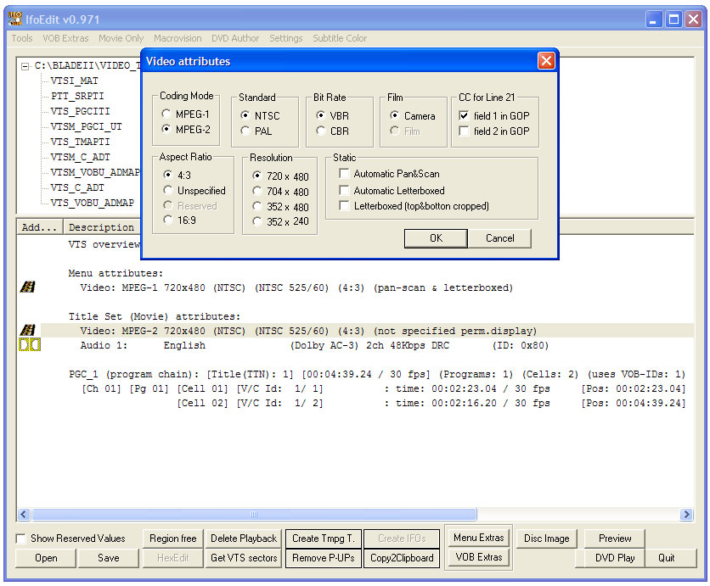Click the scrollbar left arrow
The height and width of the screenshot is (586, 710).
[24, 515]
